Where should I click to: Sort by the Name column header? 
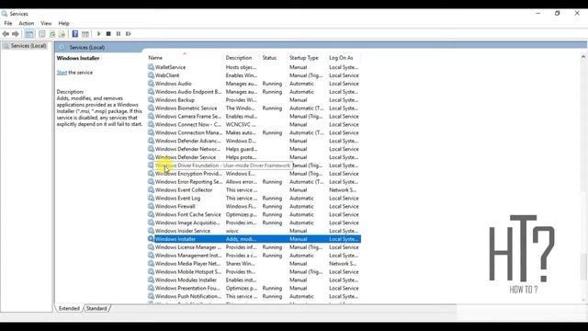[186, 58]
